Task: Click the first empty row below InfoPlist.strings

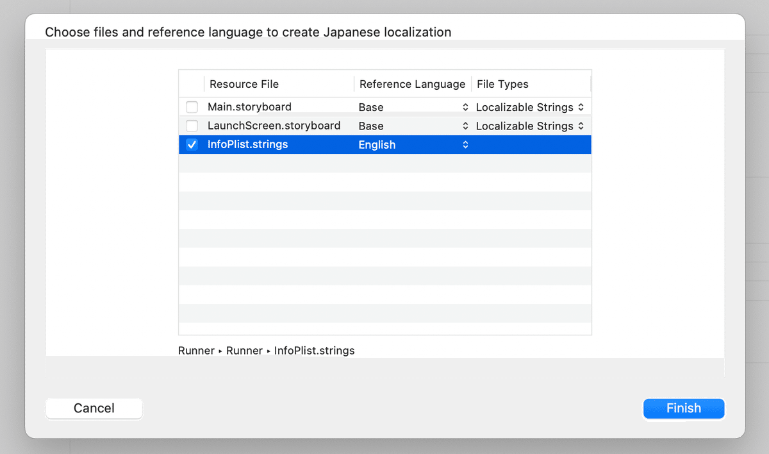Action: (384, 164)
